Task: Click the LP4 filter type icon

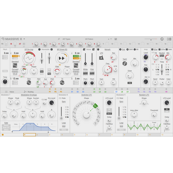Action: click(x=101, y=57)
